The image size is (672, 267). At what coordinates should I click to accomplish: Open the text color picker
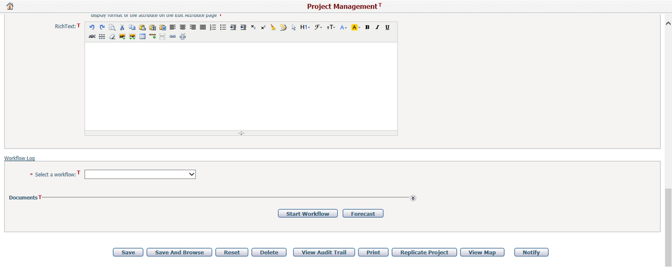coord(343,27)
